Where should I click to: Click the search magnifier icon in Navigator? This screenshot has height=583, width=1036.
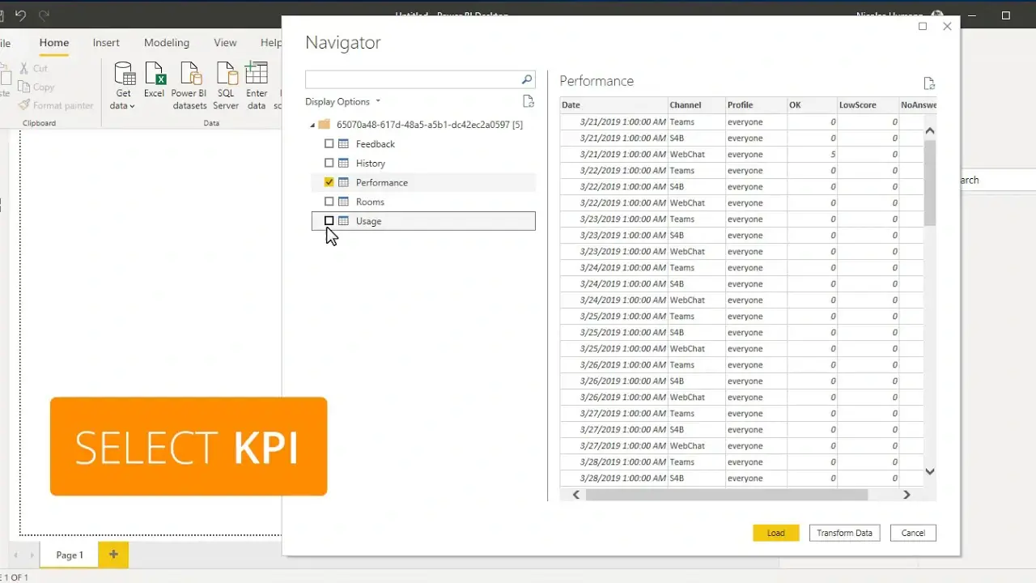tap(527, 79)
